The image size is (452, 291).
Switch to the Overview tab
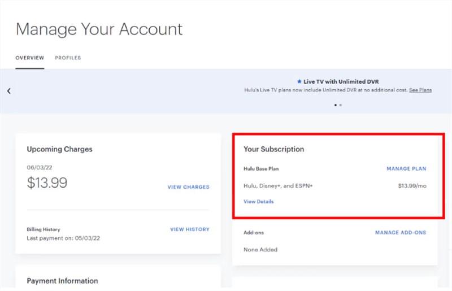click(30, 58)
